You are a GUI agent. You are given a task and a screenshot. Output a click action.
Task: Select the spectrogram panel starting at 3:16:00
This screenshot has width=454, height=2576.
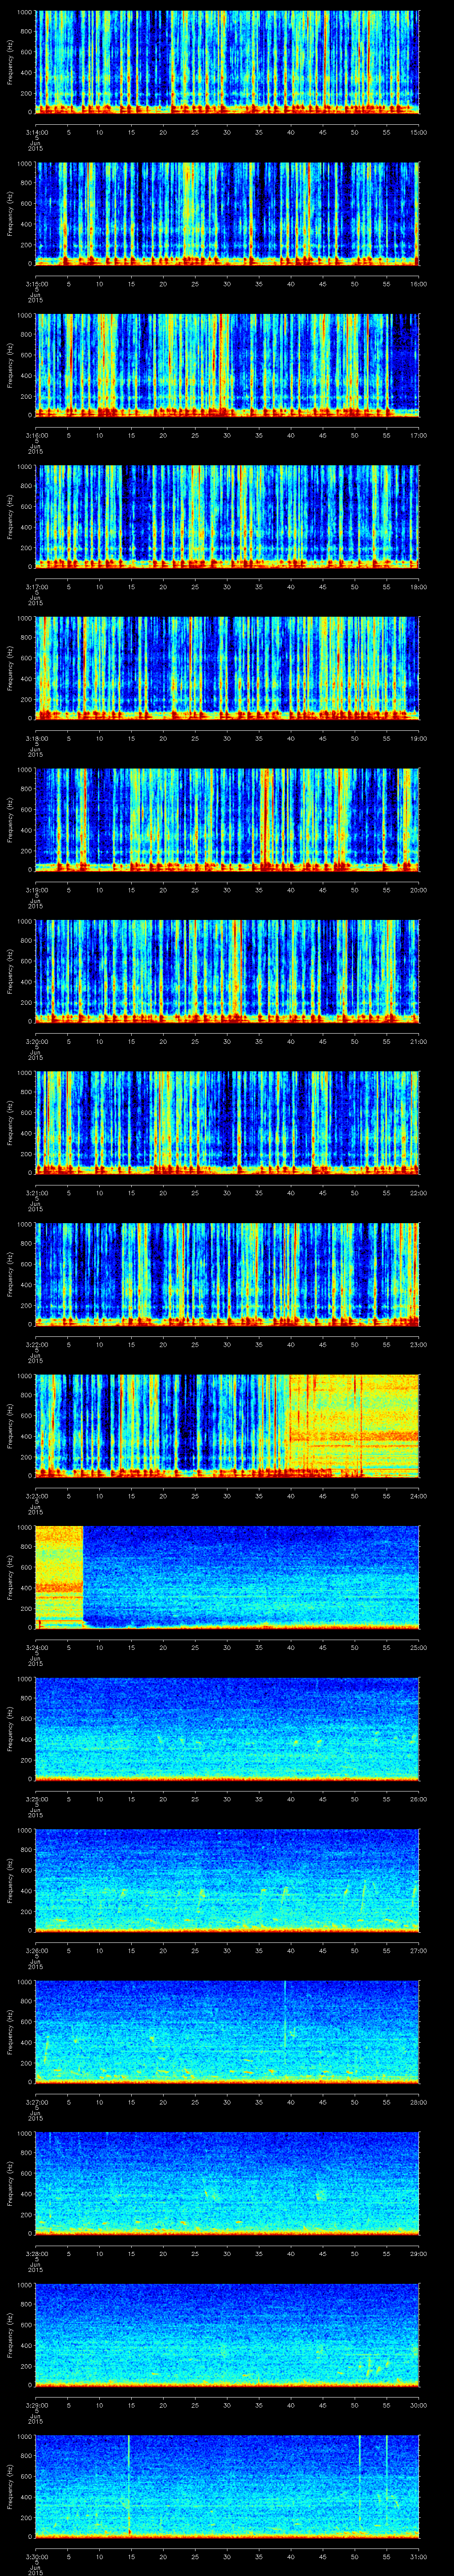pyautogui.click(x=227, y=364)
